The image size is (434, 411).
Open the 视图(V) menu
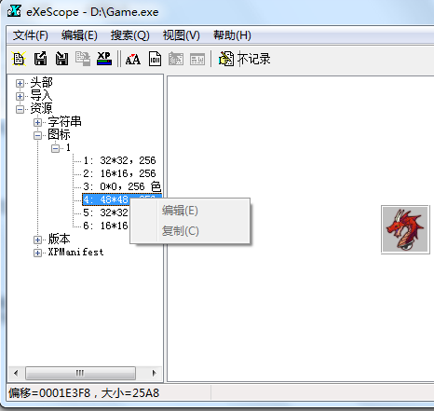(x=181, y=35)
